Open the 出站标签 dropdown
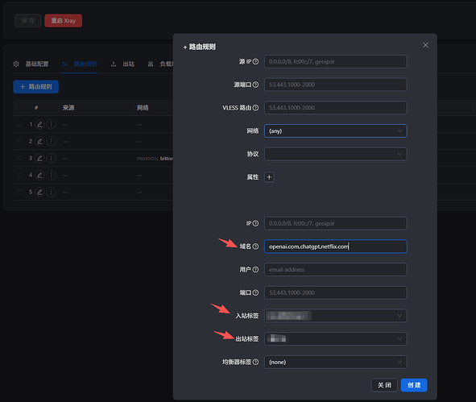 pos(335,339)
